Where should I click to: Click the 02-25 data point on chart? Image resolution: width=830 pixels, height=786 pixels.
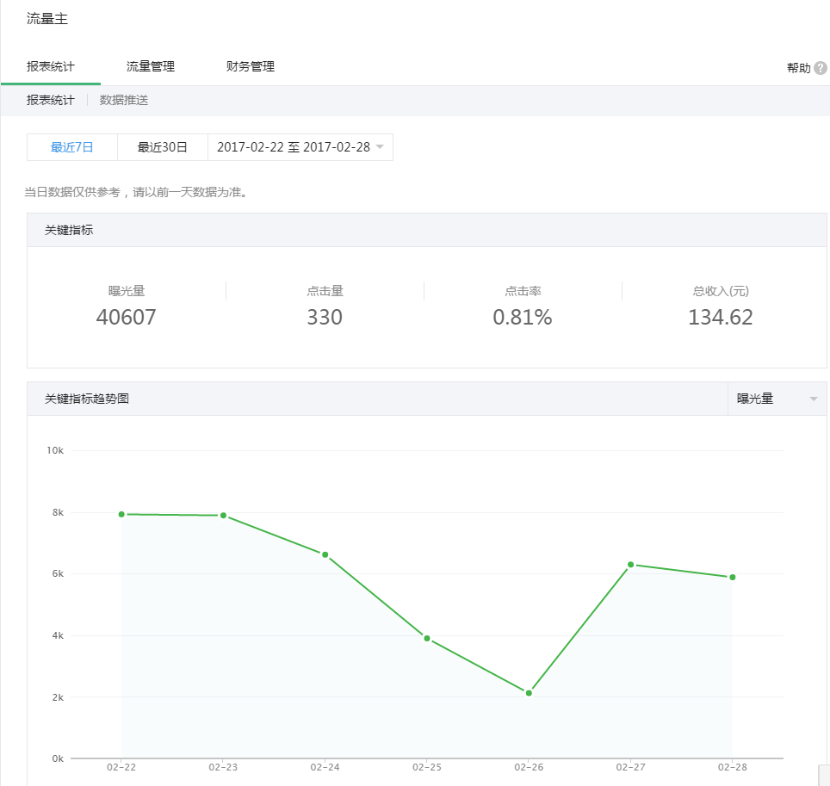pyautogui.click(x=426, y=638)
